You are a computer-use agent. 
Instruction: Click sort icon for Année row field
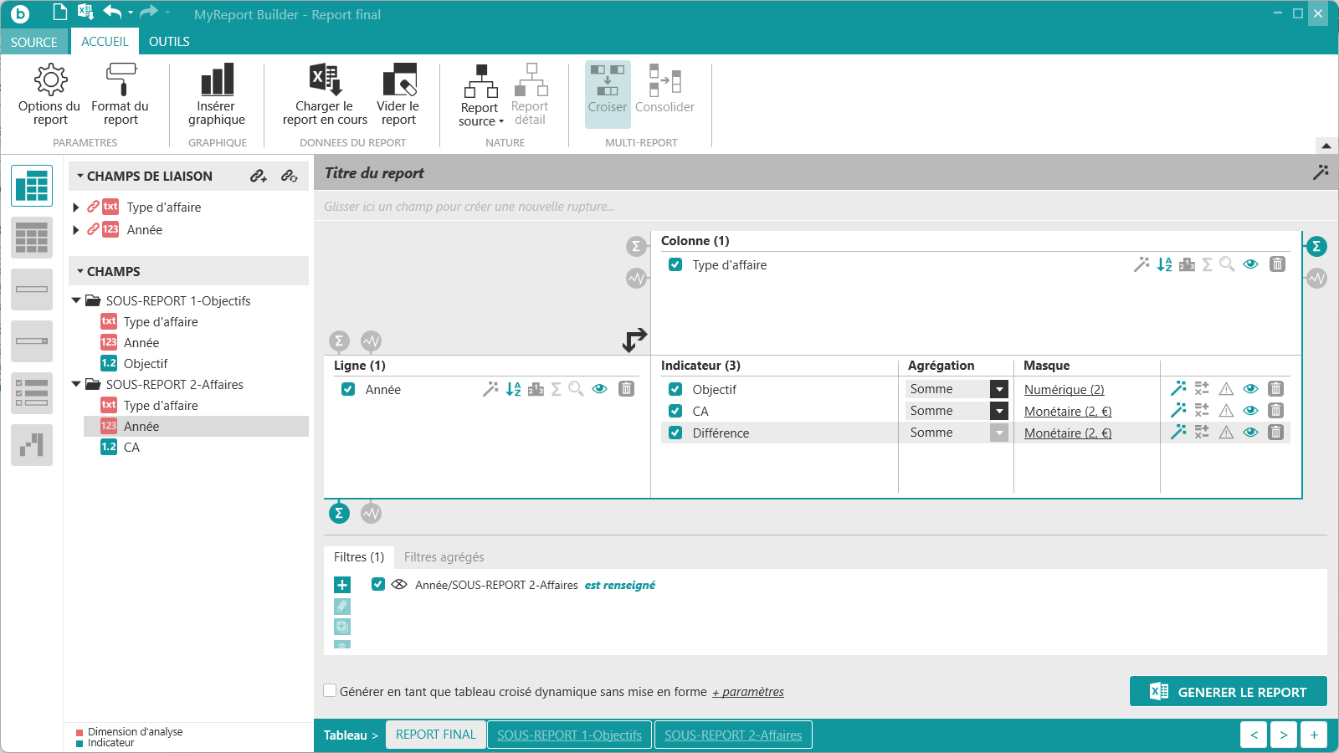(x=513, y=389)
